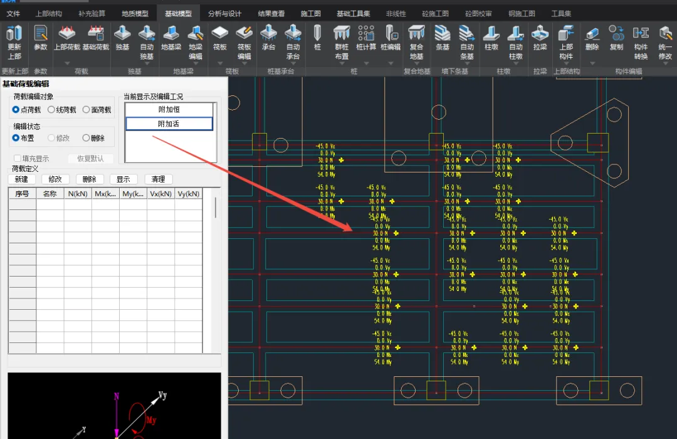Image resolution: width=677 pixels, height=439 pixels.
Task: Switch to the 分析与设计 tab
Action: click(x=224, y=13)
